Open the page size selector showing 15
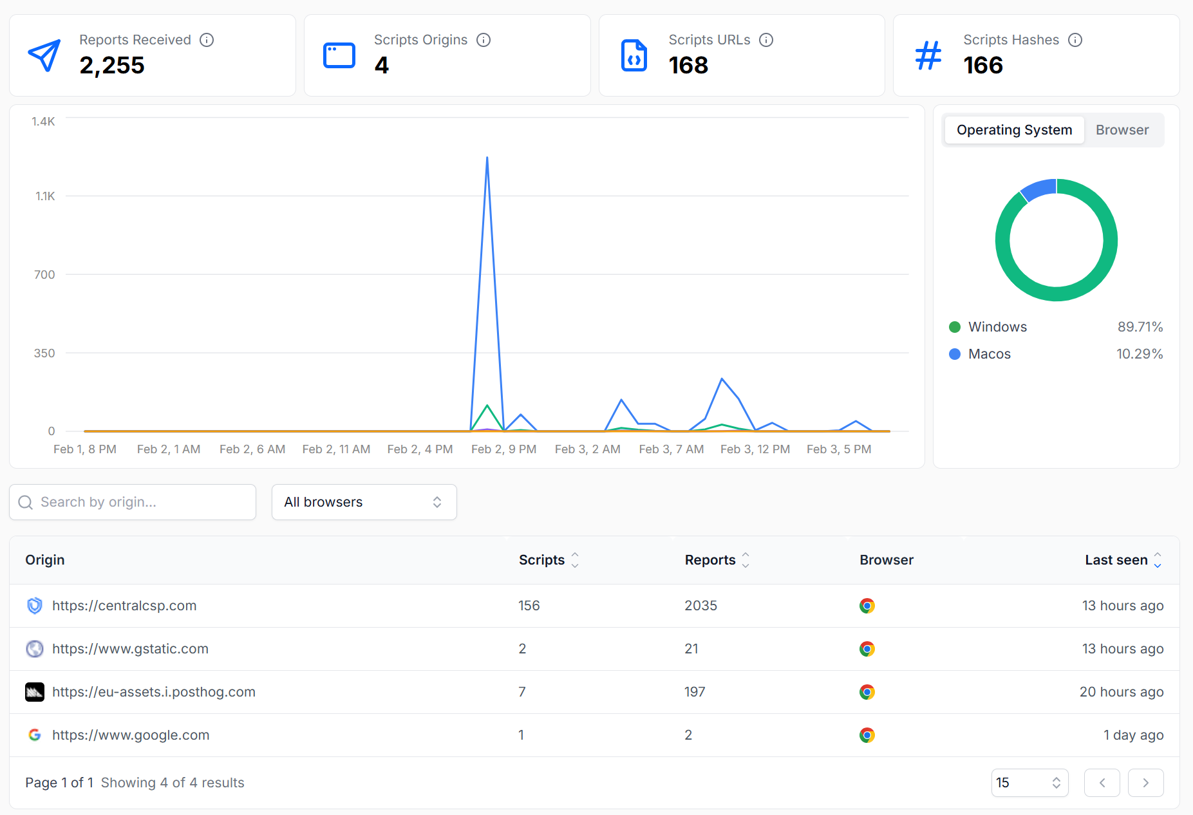The height and width of the screenshot is (815, 1193). coord(1029,783)
